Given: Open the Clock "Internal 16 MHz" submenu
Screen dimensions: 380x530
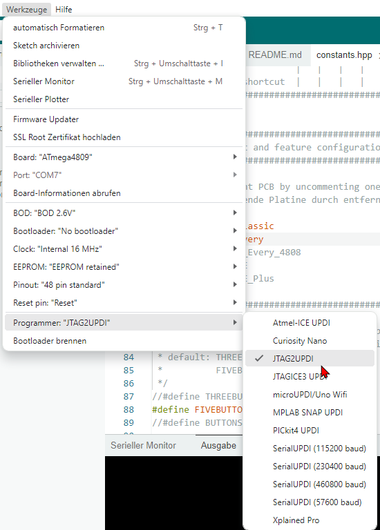Looking at the screenshot, I should (x=124, y=248).
